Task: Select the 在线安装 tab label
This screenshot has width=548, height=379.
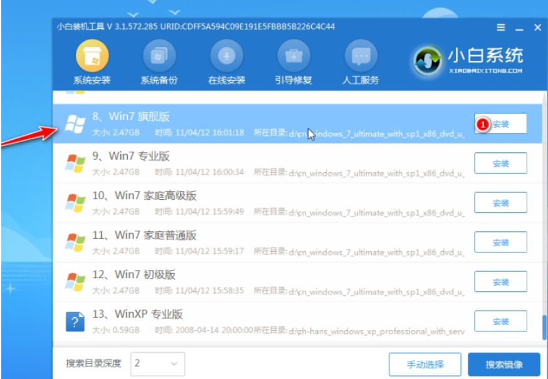Action: point(226,80)
